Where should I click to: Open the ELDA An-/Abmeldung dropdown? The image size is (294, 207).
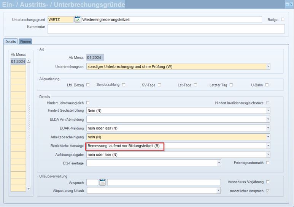[x=268, y=119]
